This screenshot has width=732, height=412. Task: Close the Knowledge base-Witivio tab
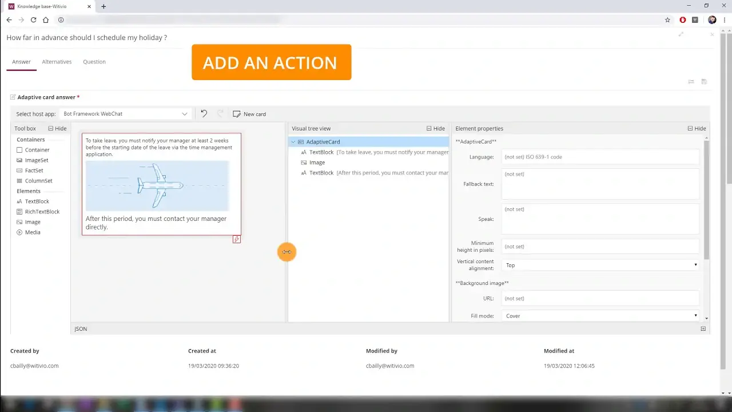[x=89, y=6]
